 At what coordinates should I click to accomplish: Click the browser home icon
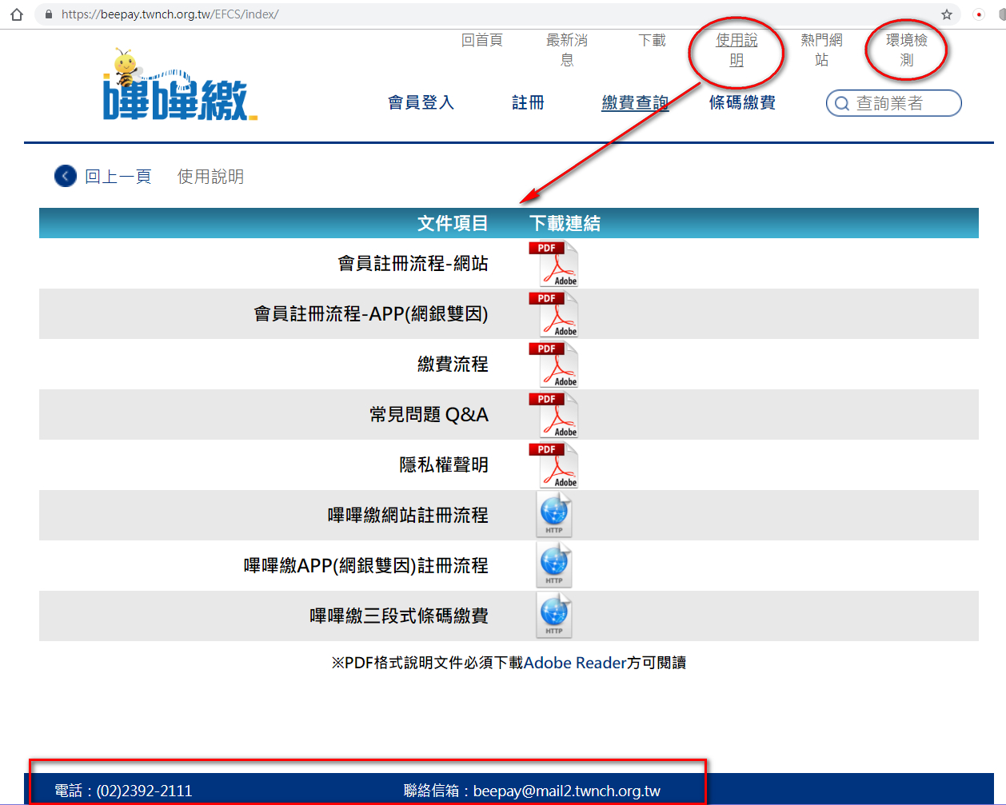17,14
